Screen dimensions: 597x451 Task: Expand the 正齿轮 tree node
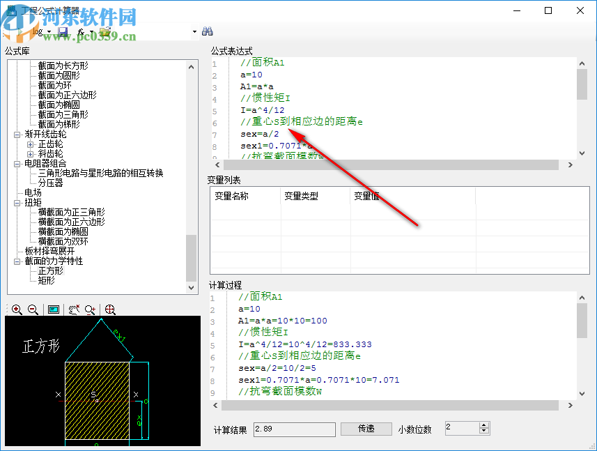[31, 144]
